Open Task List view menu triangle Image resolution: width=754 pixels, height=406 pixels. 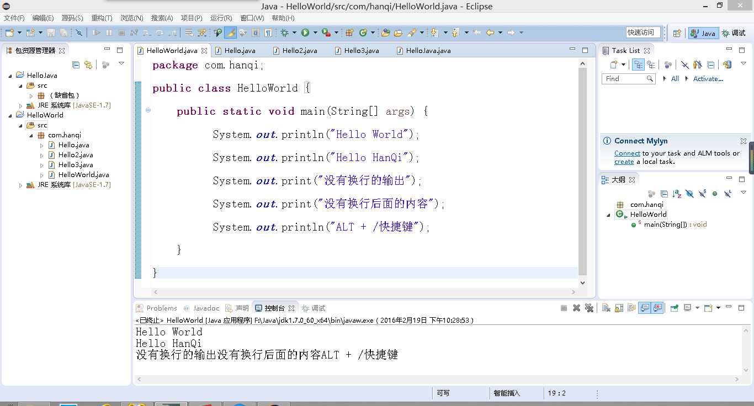(x=744, y=63)
